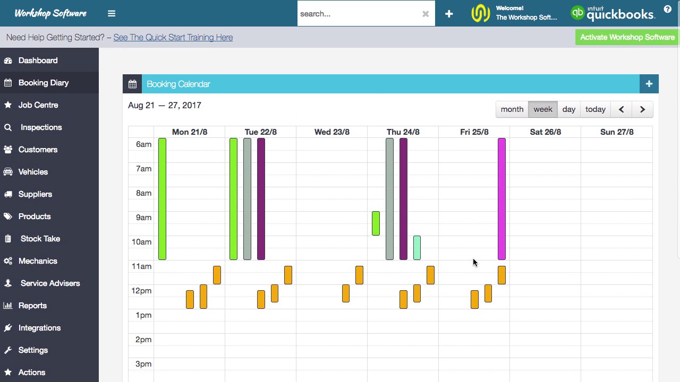This screenshot has height=382, width=680.
Task: Go to the next week arrow
Action: (642, 109)
